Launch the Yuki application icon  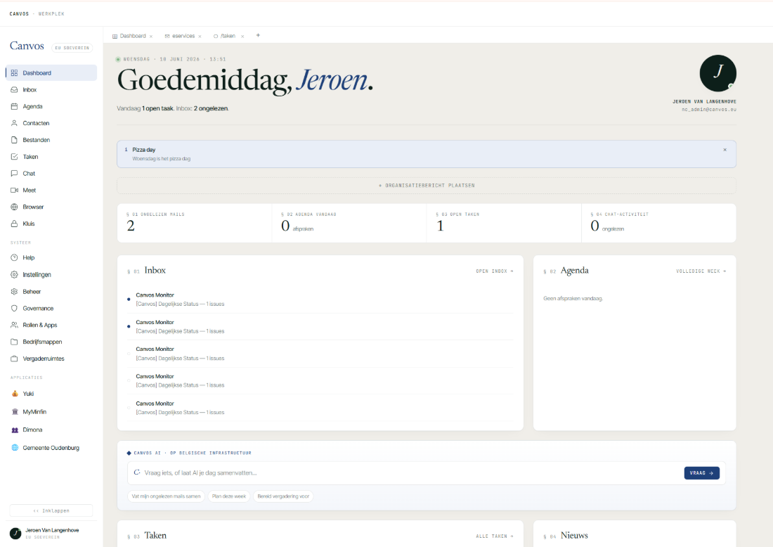[15, 394]
